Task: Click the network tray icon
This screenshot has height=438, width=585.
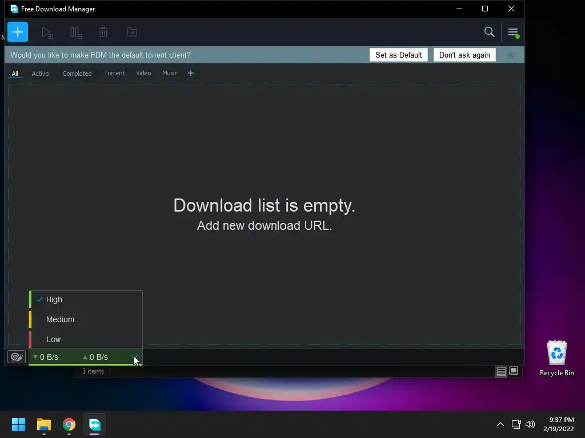Action: click(516, 424)
